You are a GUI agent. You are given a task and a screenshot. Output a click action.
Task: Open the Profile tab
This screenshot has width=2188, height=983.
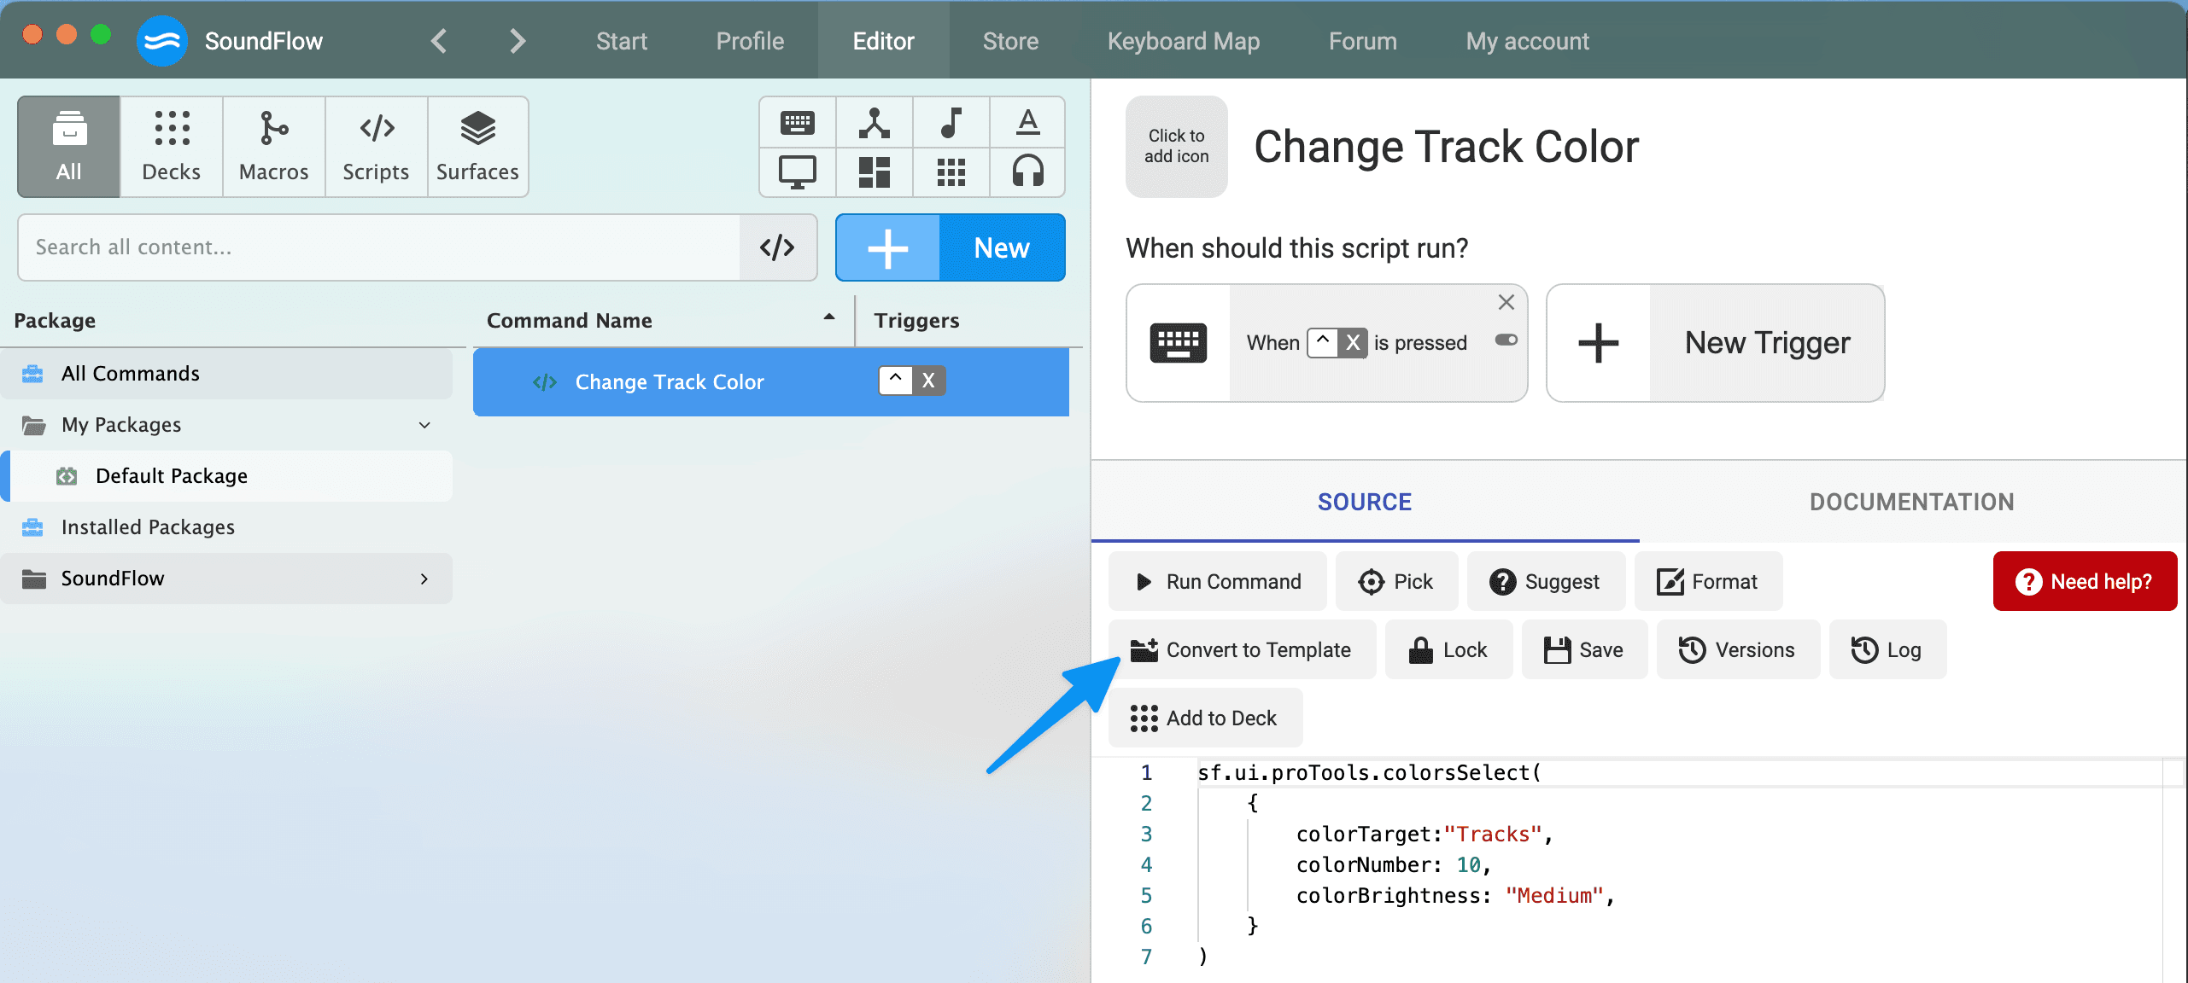pyautogui.click(x=750, y=41)
